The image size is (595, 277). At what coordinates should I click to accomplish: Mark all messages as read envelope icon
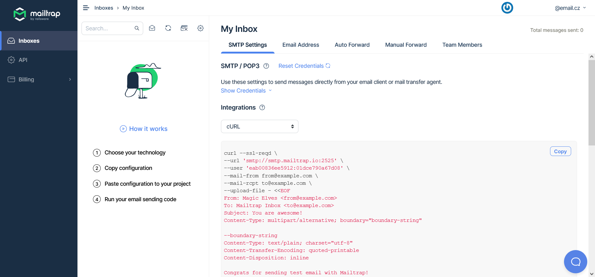[x=152, y=28]
